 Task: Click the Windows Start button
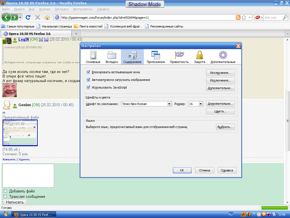pos(5,215)
